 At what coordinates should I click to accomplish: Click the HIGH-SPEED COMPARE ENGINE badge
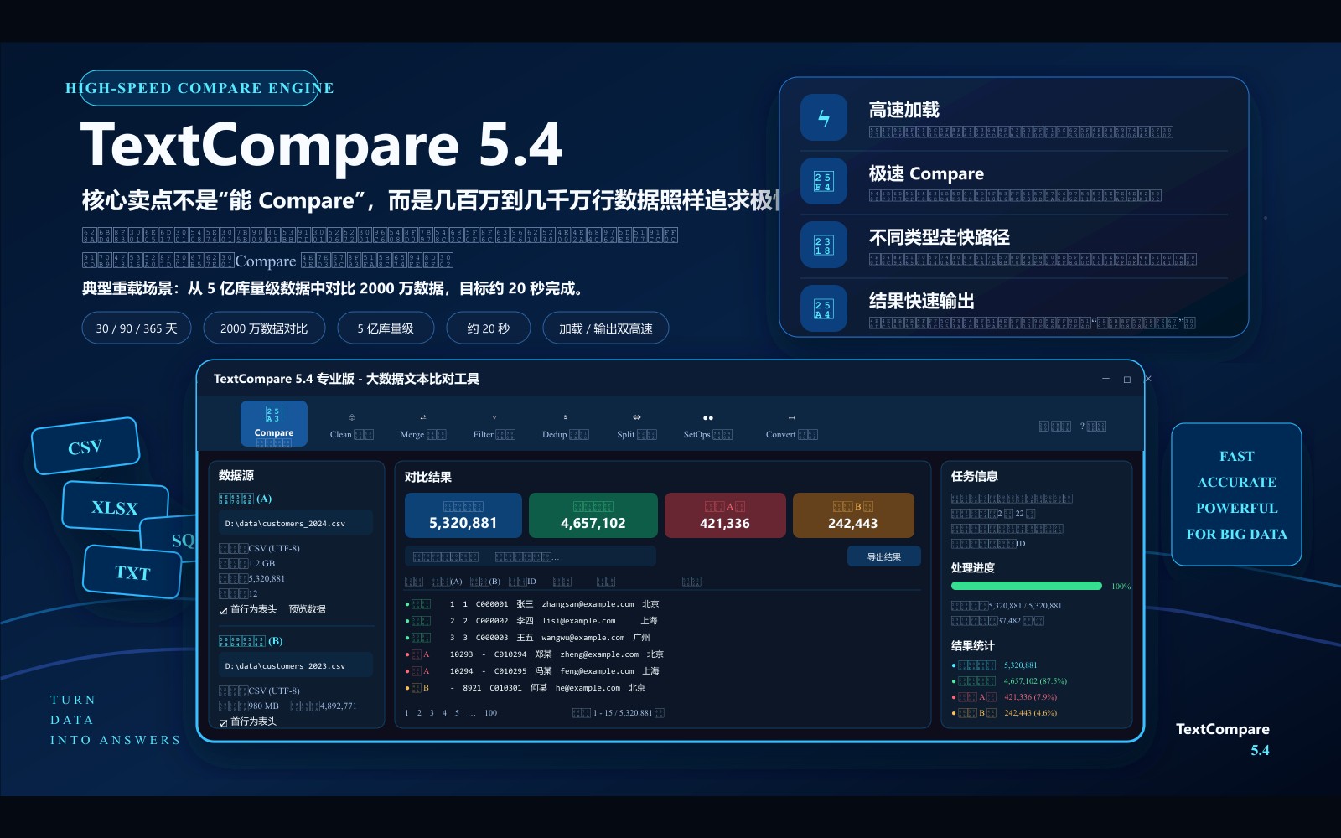199,88
